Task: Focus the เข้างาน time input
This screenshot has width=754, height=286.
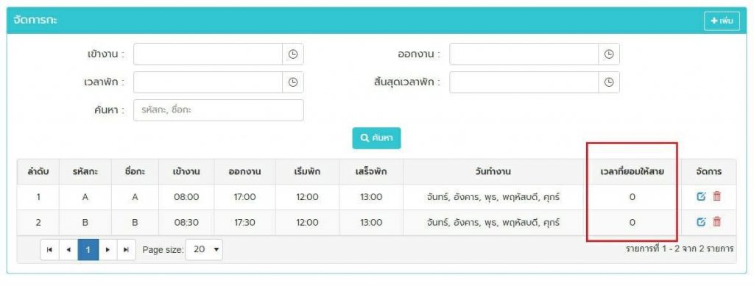Action: 208,54
